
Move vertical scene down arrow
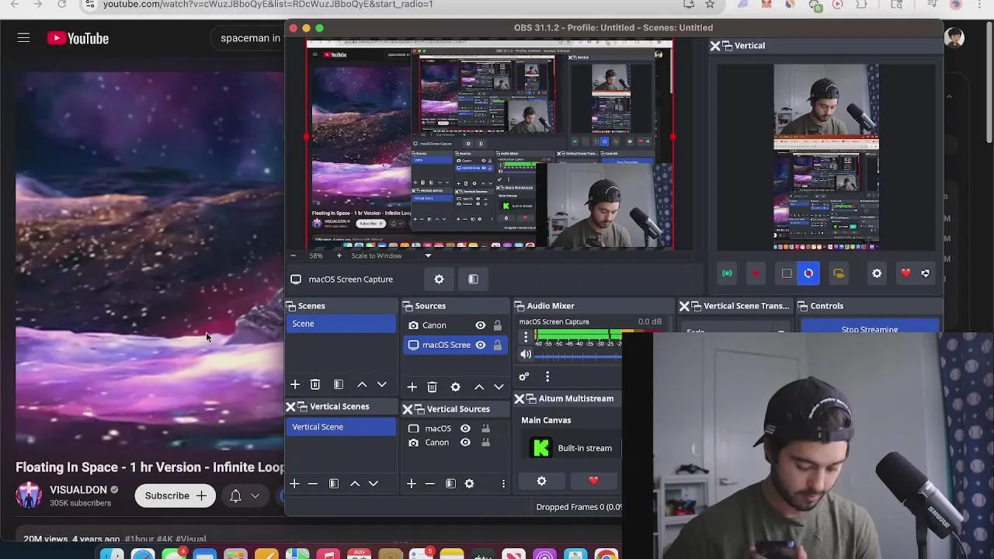(374, 484)
